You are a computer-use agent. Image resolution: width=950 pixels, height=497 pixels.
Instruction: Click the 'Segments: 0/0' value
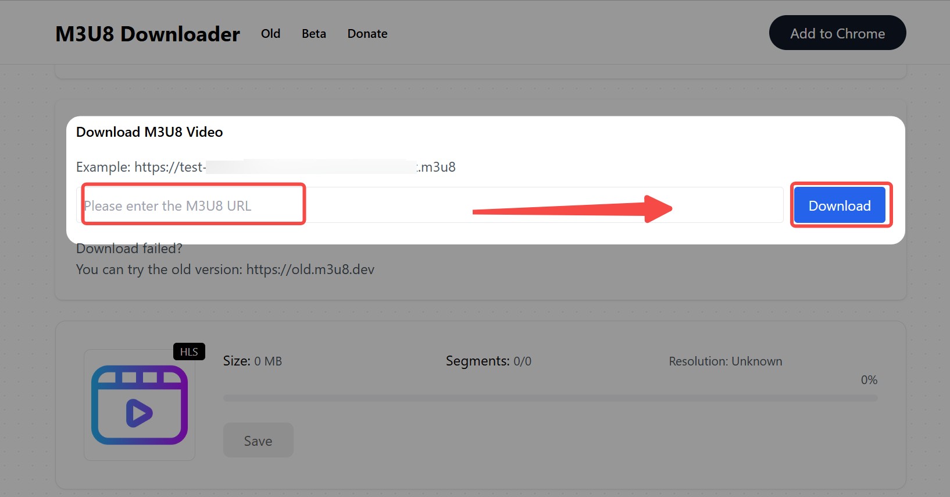[x=488, y=361]
